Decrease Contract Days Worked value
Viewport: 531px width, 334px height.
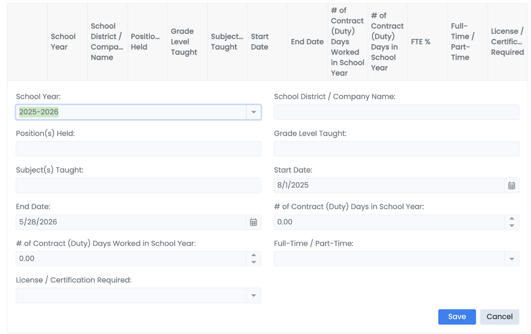pos(253,262)
